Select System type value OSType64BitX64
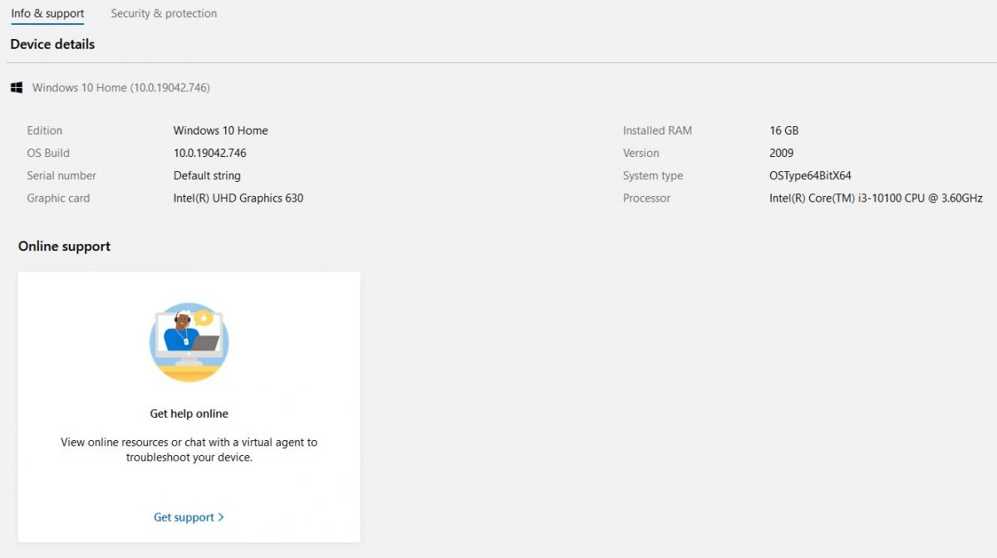Screen dimensions: 997x558 [x=810, y=175]
